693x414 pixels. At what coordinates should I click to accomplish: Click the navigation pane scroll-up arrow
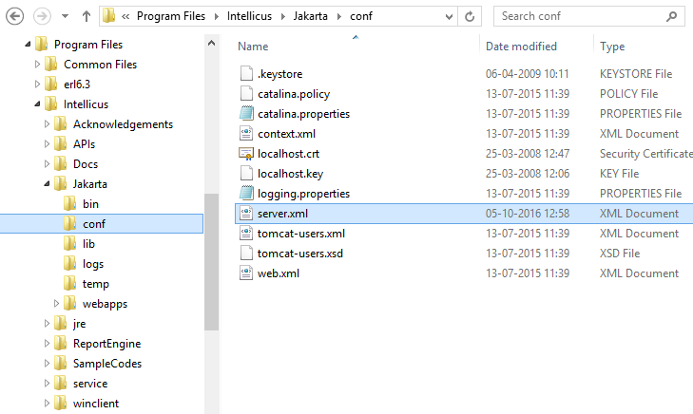[x=211, y=44]
